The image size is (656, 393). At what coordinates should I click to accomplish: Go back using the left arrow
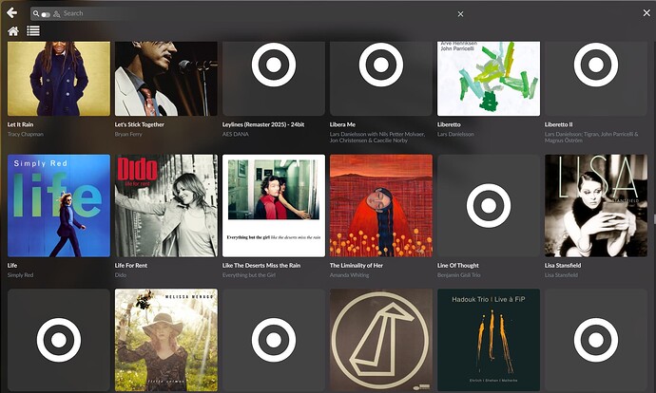(x=12, y=13)
